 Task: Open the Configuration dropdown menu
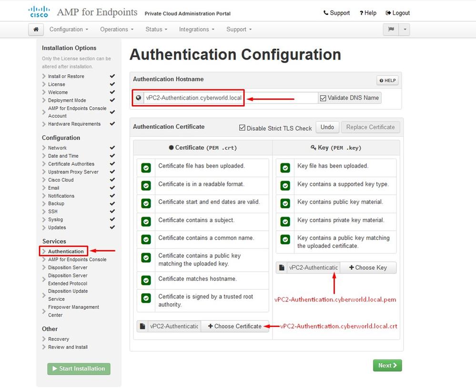(69, 30)
